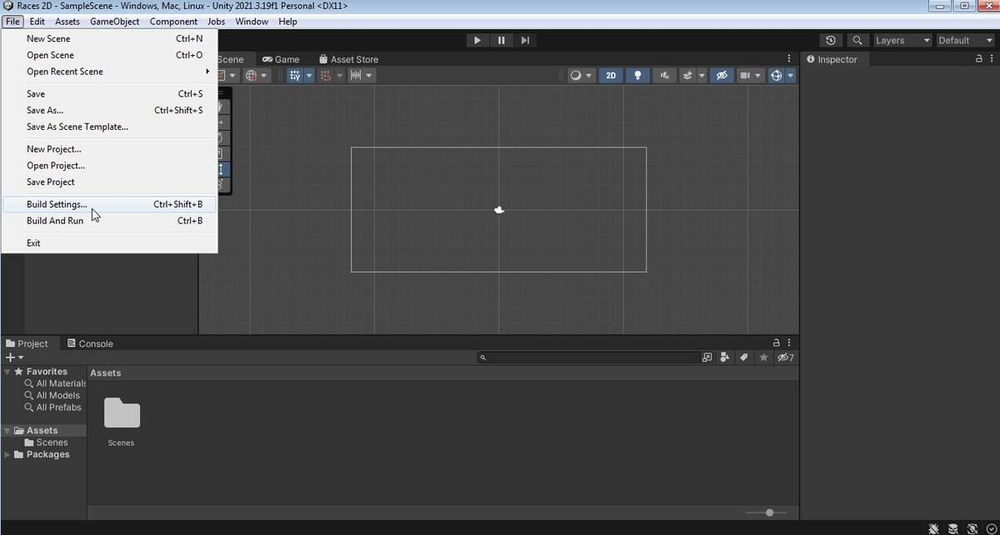
Task: Open the Open Recent Scene submenu
Action: click(109, 72)
